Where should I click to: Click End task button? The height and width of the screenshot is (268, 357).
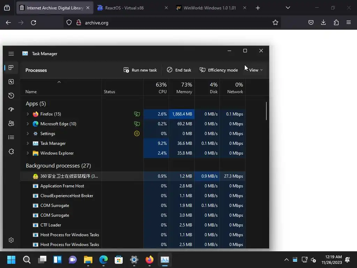coord(179,70)
